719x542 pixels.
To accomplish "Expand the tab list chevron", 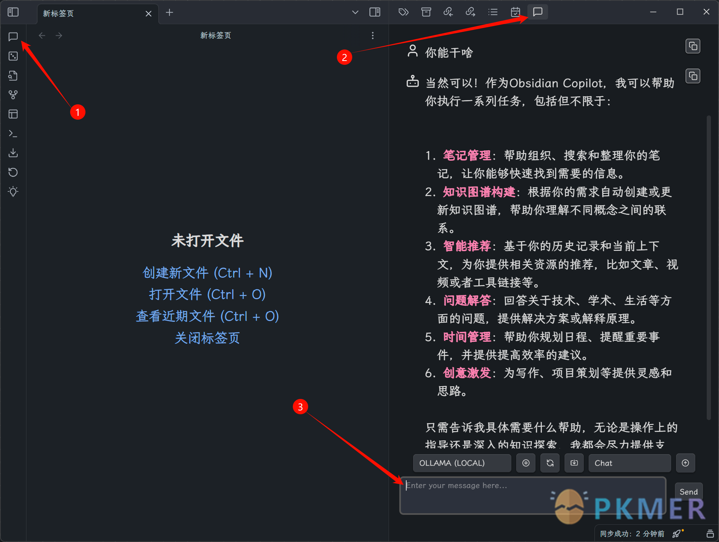I will point(355,12).
